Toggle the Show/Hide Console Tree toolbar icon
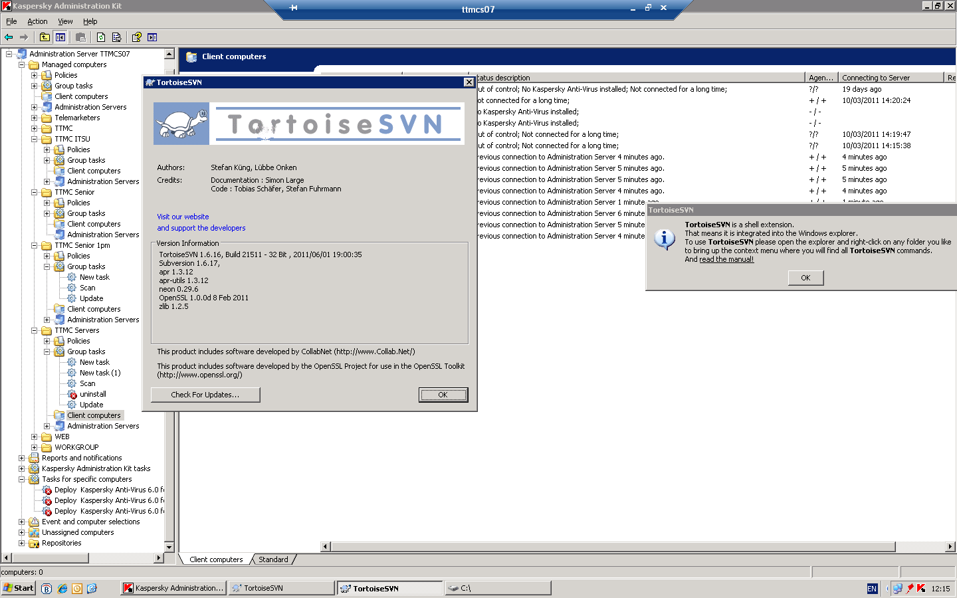This screenshot has width=957, height=598. [60, 37]
